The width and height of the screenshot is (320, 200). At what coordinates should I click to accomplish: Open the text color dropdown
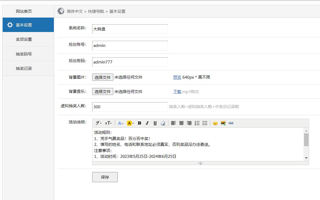(121, 123)
